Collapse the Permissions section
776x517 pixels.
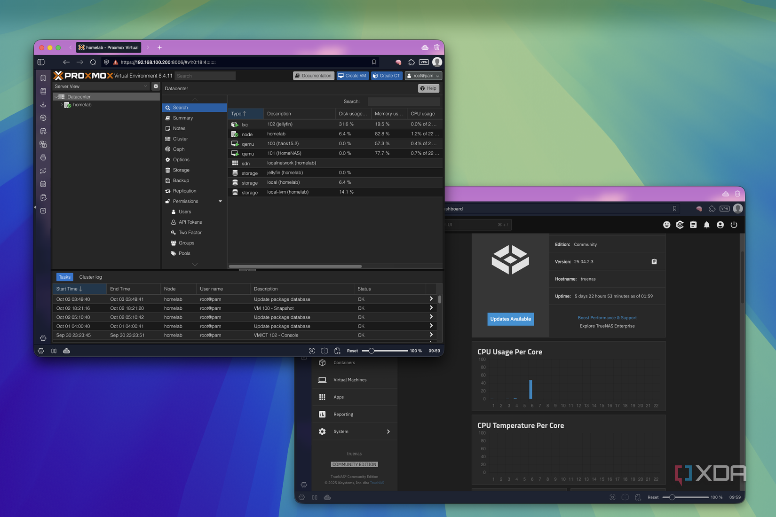pyautogui.click(x=220, y=201)
